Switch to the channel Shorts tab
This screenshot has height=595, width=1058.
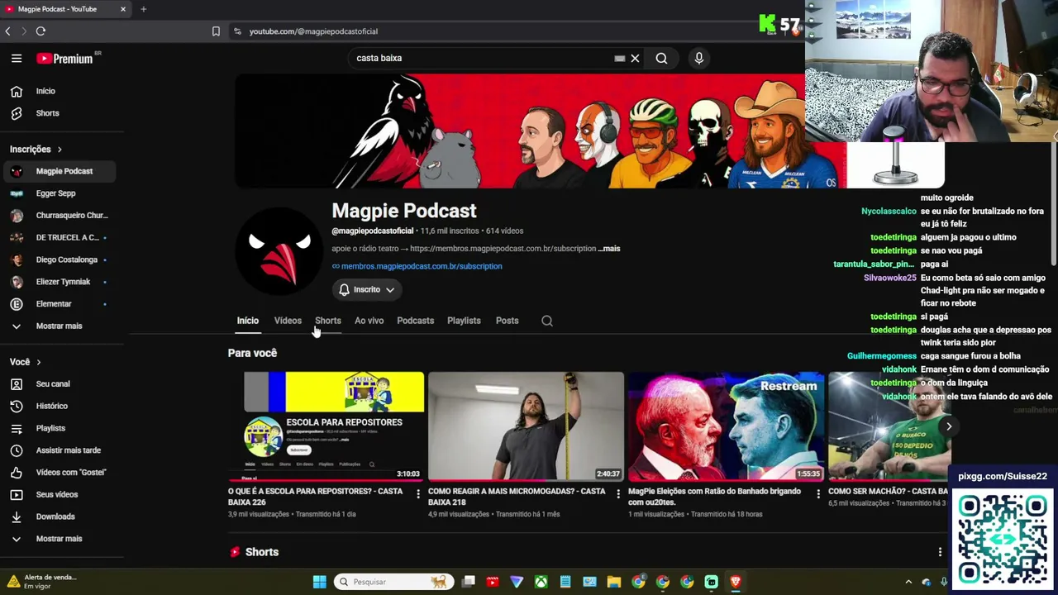click(x=328, y=321)
